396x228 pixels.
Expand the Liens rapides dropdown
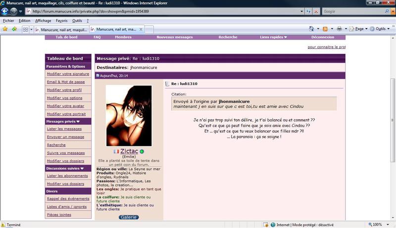(x=286, y=37)
